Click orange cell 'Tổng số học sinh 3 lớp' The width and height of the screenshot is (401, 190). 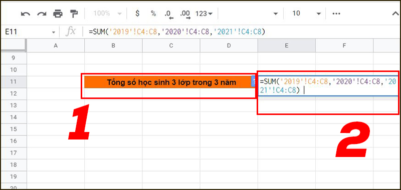coord(171,82)
